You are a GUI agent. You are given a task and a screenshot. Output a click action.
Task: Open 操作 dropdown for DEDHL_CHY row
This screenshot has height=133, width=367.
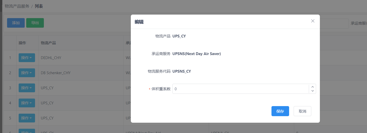point(27,58)
